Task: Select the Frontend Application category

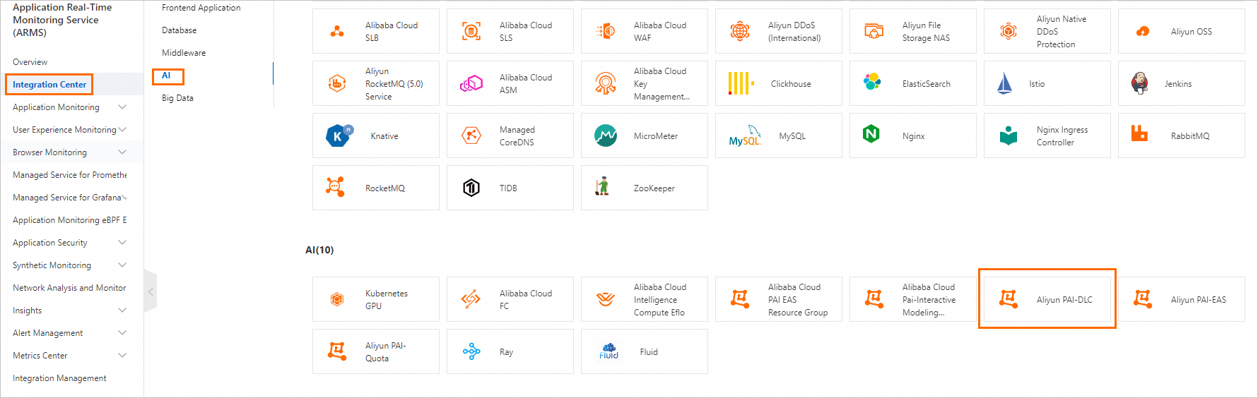Action: pyautogui.click(x=201, y=8)
